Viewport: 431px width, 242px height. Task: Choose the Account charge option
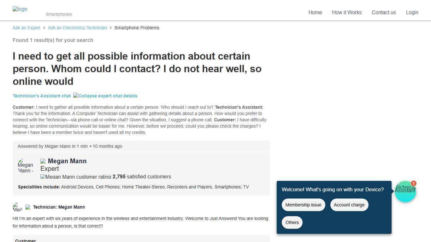349,205
